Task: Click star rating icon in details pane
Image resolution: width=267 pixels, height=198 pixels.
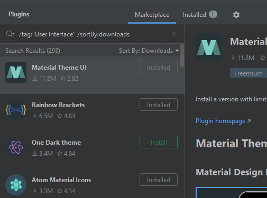Action: point(263,58)
